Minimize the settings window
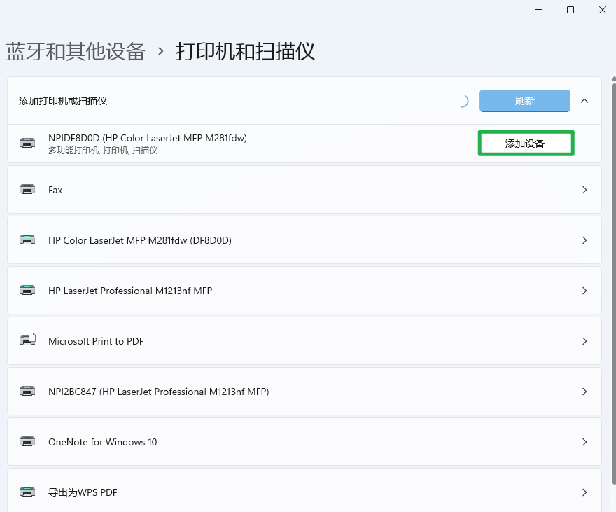This screenshot has width=616, height=512. point(538,10)
